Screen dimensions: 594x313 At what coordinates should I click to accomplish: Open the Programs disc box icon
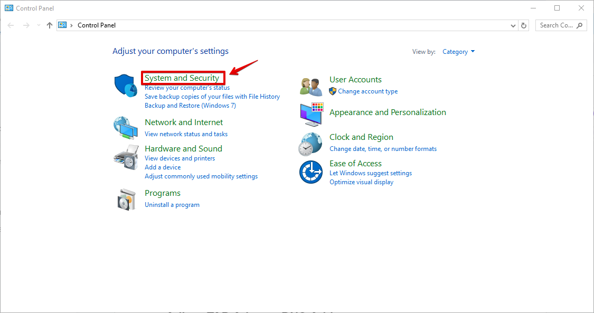pos(126,199)
